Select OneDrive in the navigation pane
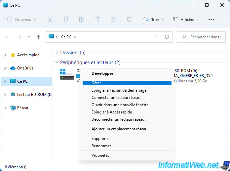Image resolution: width=230 pixels, height=171 pixels. click(x=25, y=68)
